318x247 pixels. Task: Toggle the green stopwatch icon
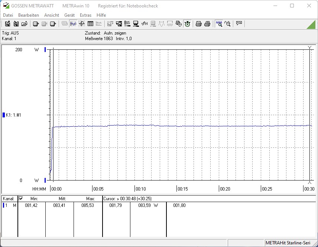click(187, 24)
